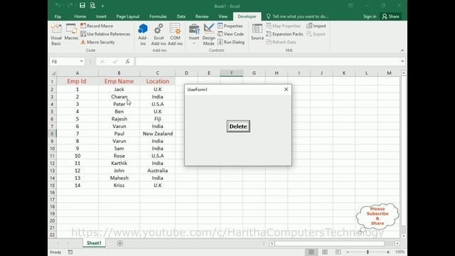This screenshot has width=455, height=256.
Task: Click the horizontal scrollbar
Action: coord(329,243)
